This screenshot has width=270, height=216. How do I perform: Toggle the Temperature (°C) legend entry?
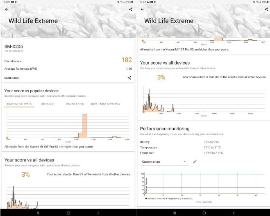point(173,199)
